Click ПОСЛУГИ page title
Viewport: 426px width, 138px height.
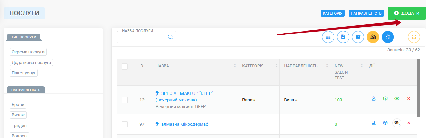[x=24, y=13]
